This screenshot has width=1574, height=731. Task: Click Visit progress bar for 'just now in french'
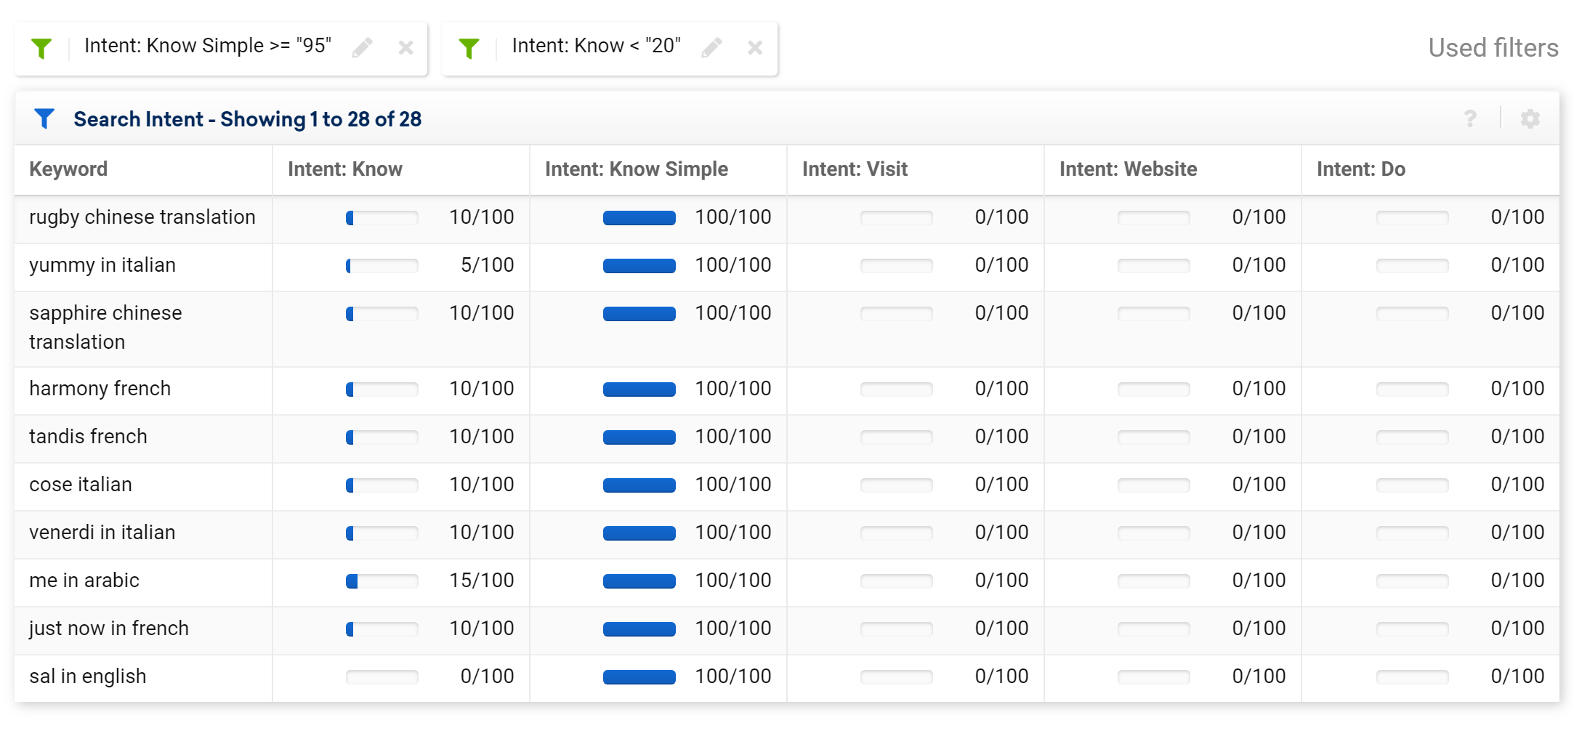897,629
